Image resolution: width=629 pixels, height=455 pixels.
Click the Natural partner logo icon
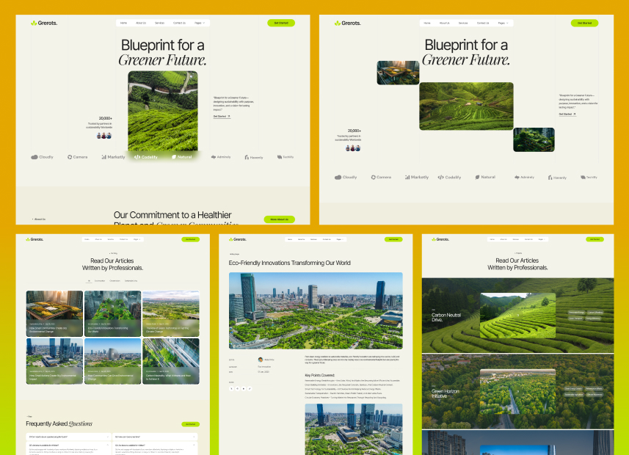click(175, 156)
